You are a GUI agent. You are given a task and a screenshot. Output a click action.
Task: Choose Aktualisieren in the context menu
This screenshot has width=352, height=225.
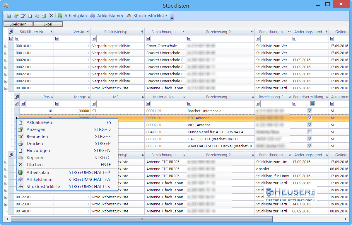coord(67,122)
